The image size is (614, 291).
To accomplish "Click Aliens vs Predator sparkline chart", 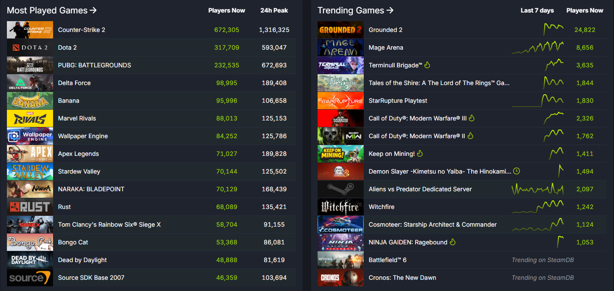I will (x=538, y=189).
